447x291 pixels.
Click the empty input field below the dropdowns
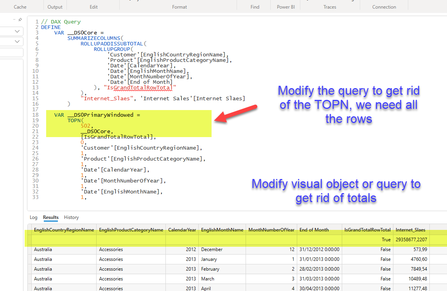pyautogui.click(x=12, y=52)
